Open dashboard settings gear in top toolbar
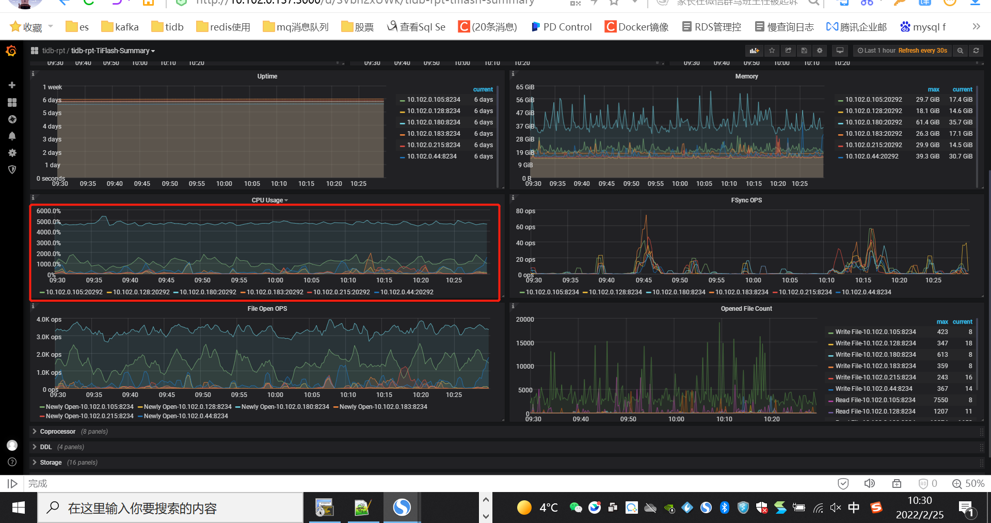 click(820, 51)
